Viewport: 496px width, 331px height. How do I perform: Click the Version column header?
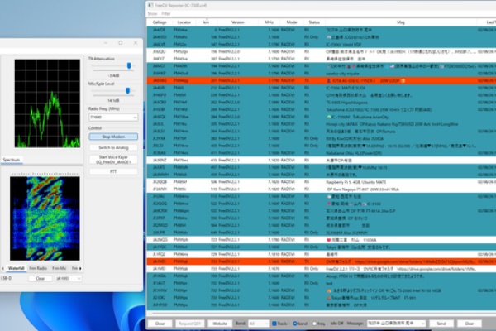[x=238, y=22]
